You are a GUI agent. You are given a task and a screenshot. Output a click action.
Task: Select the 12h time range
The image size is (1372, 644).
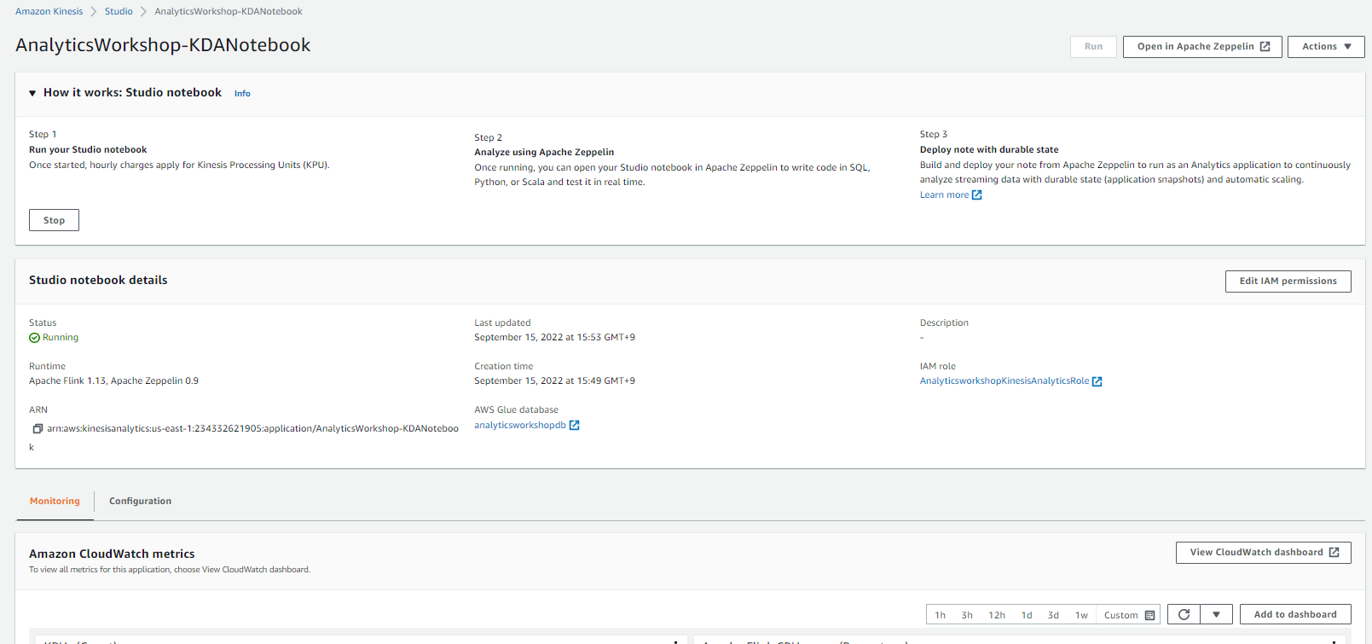pyautogui.click(x=997, y=615)
